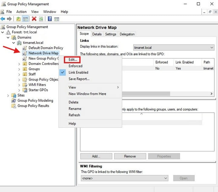Click the Add... button
Viewport: 218px width, 192px height.
click(96, 156)
